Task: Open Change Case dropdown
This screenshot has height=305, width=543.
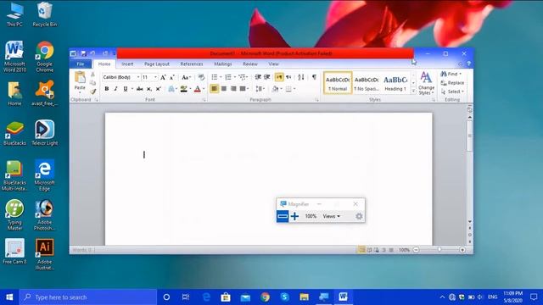Action: (x=187, y=77)
